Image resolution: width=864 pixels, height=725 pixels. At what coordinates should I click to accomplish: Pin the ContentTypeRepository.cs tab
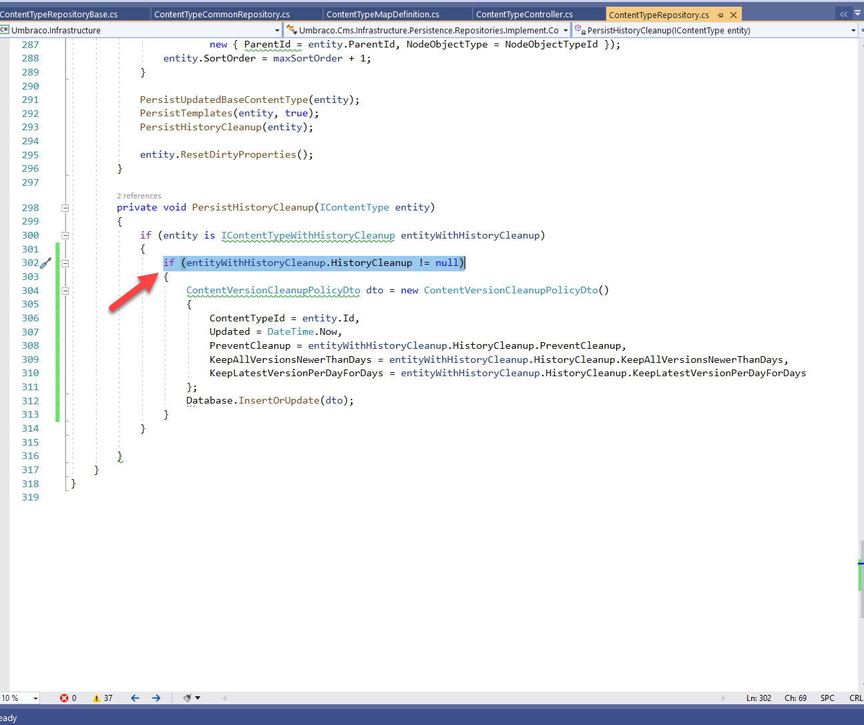[720, 15]
